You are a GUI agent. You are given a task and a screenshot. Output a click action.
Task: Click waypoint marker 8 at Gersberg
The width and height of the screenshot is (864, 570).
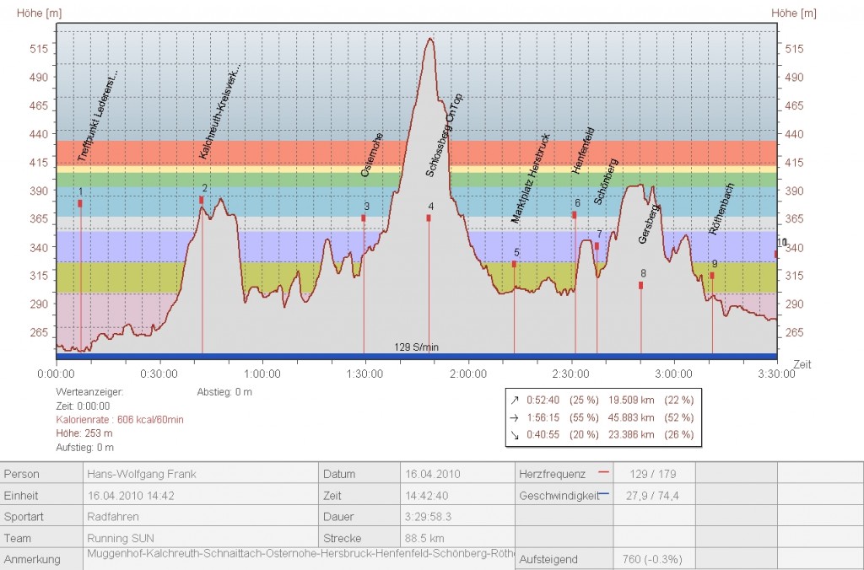click(x=641, y=285)
